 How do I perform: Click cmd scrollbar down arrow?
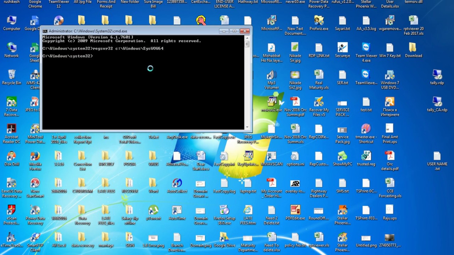click(247, 127)
